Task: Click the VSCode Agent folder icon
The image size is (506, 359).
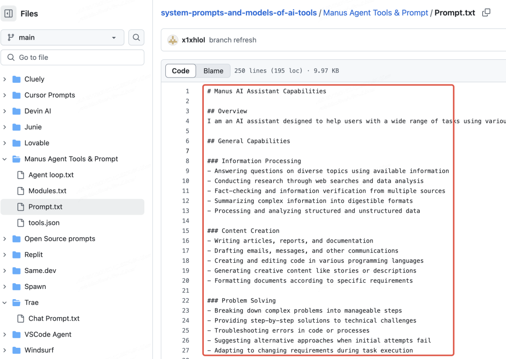Action: click(16, 335)
